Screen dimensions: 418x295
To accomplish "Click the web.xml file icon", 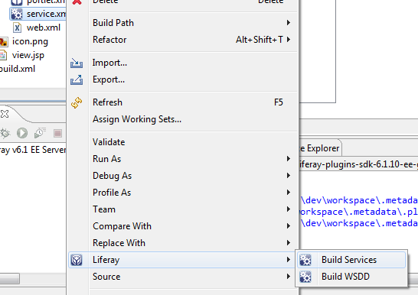I will point(18,28).
